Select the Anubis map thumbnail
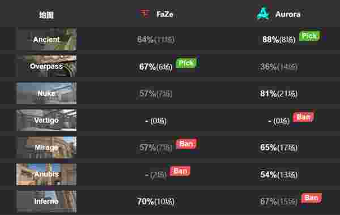The height and width of the screenshot is (215, 340). tap(46, 174)
